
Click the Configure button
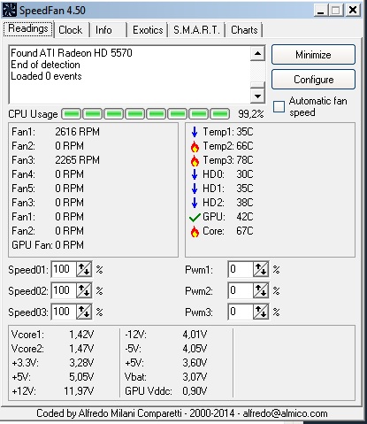tap(313, 80)
